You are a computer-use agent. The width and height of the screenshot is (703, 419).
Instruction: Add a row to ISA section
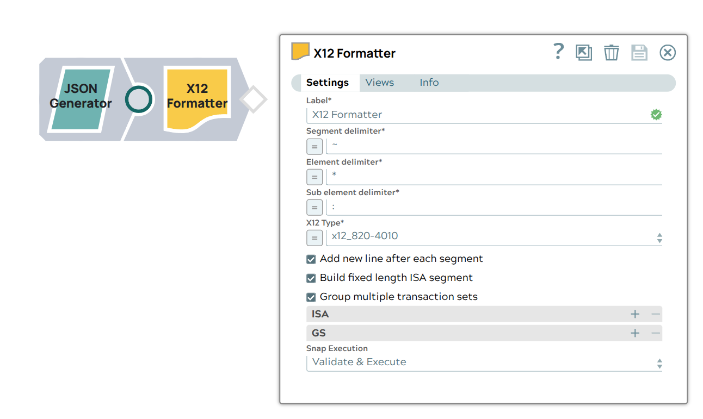click(635, 314)
